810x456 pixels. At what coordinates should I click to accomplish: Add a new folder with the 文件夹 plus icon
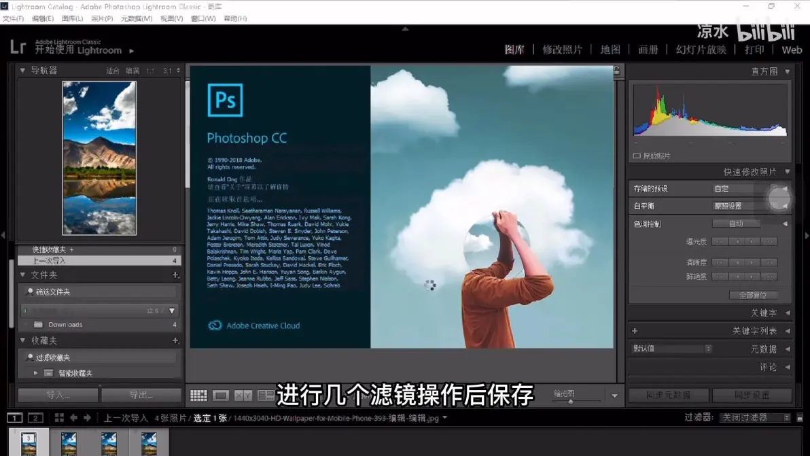click(175, 275)
